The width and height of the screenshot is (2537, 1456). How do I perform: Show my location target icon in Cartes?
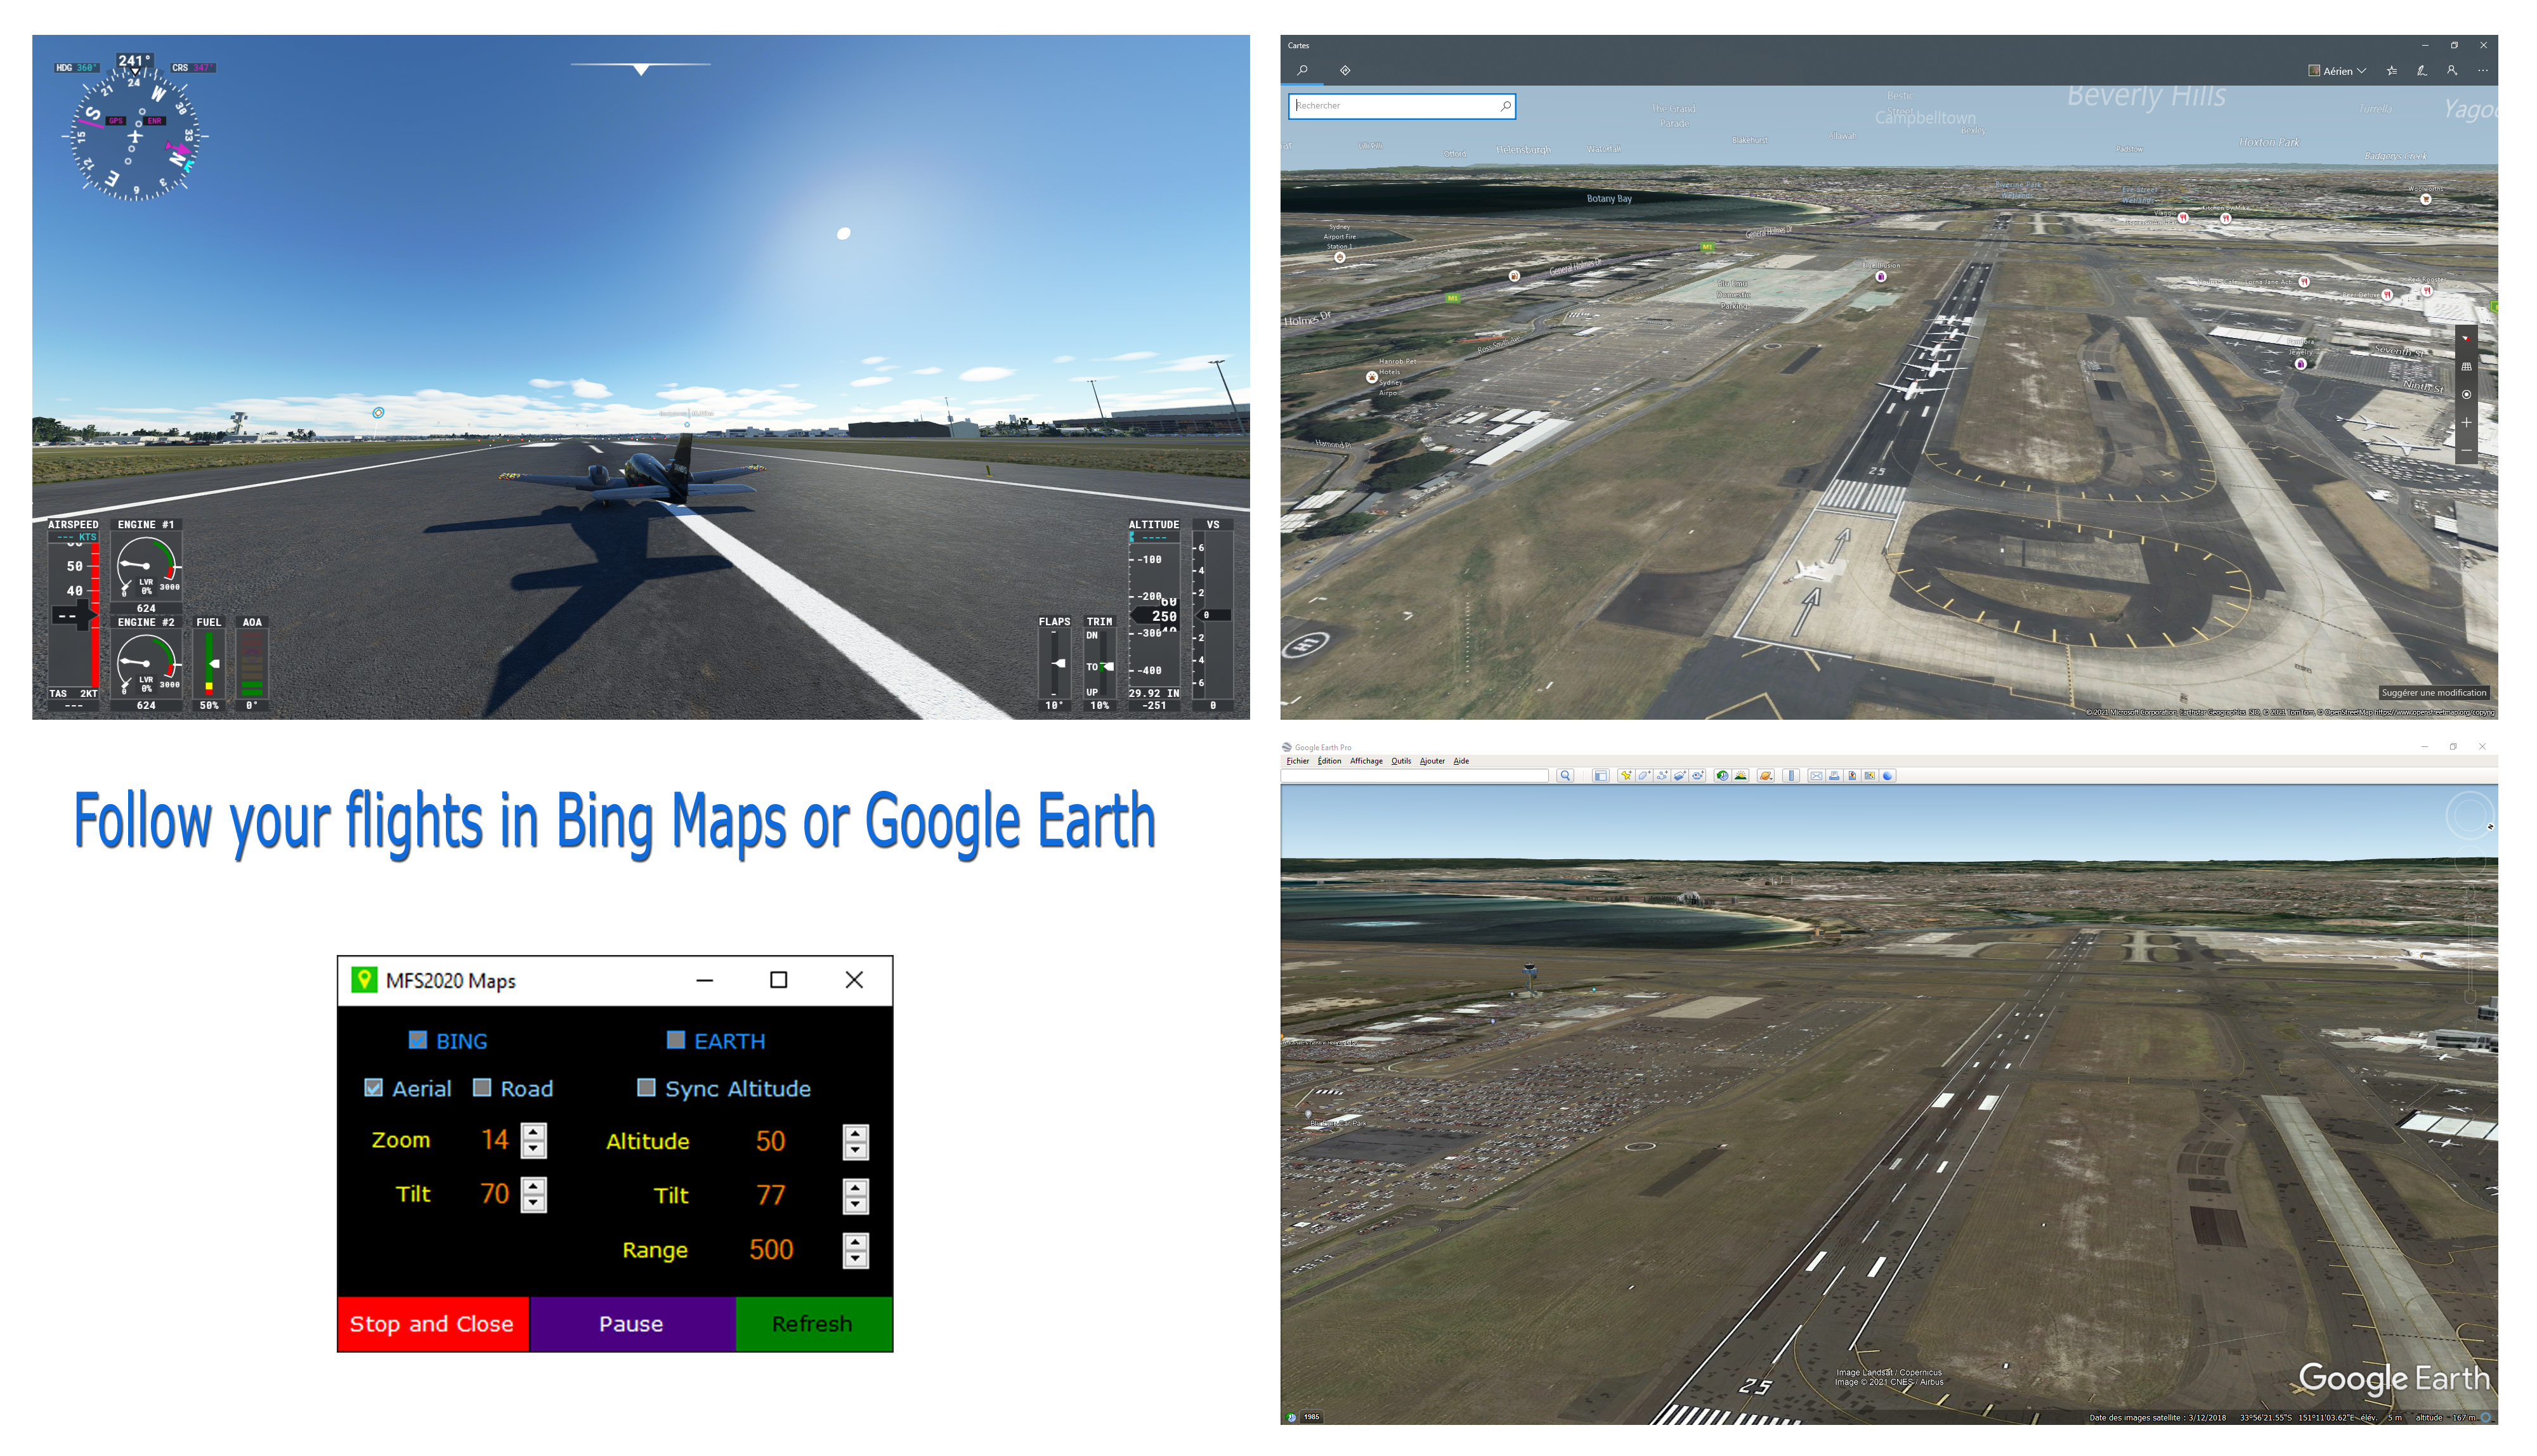[x=2466, y=395]
